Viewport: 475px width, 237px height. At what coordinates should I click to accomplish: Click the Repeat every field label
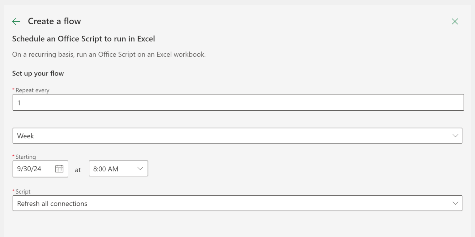tap(32, 90)
